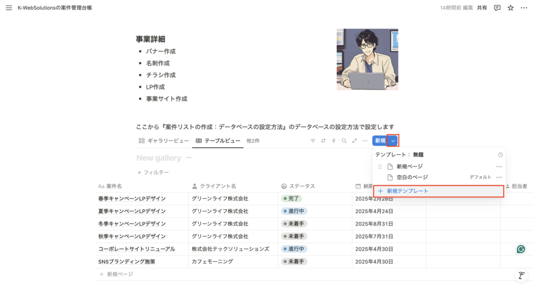Open the page comments icon
This screenshot has height=288, width=534.
(497, 8)
